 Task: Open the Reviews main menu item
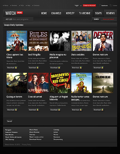111,13
